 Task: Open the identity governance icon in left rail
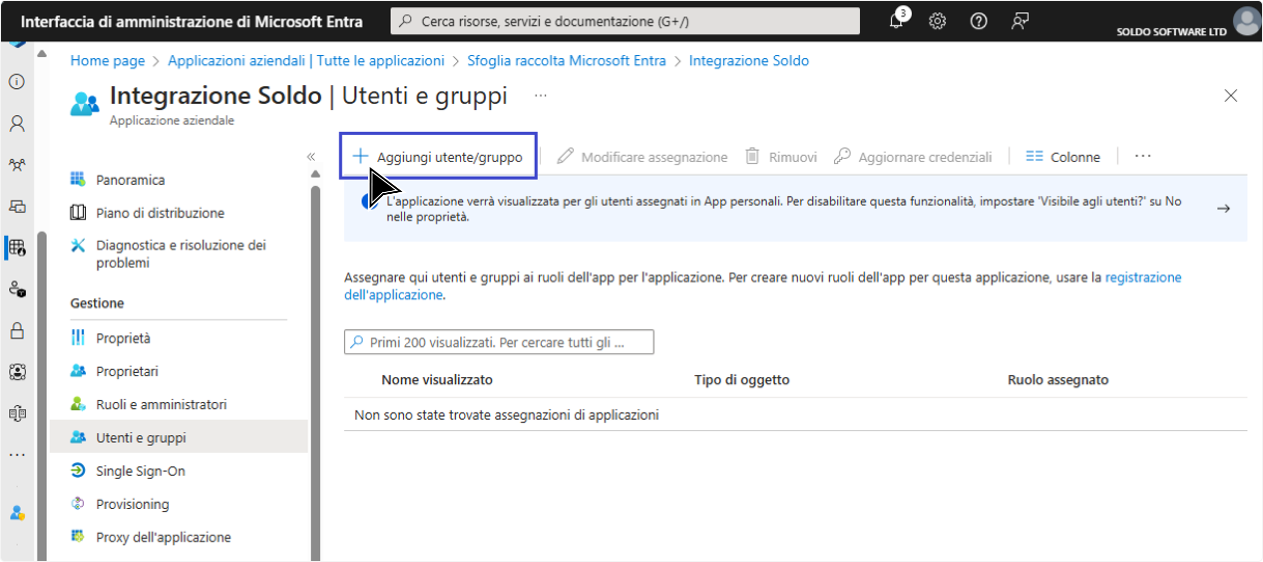tap(17, 372)
